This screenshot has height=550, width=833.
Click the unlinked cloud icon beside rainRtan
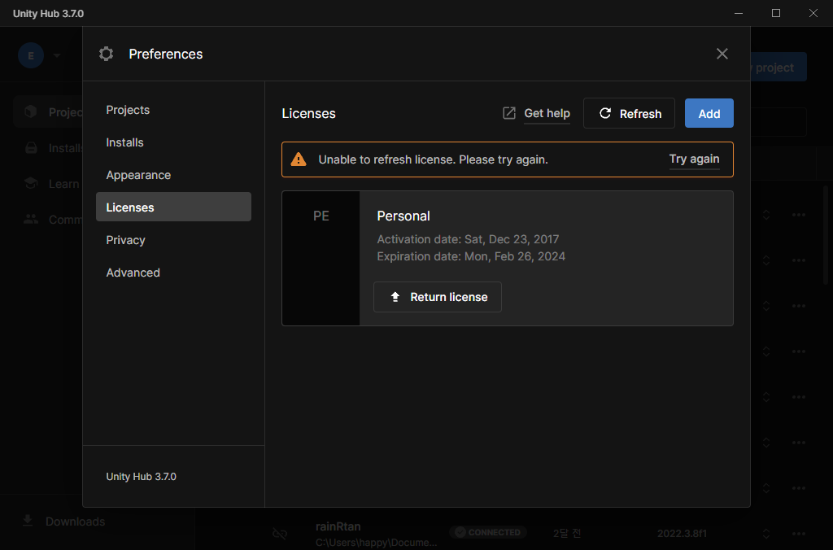click(280, 533)
